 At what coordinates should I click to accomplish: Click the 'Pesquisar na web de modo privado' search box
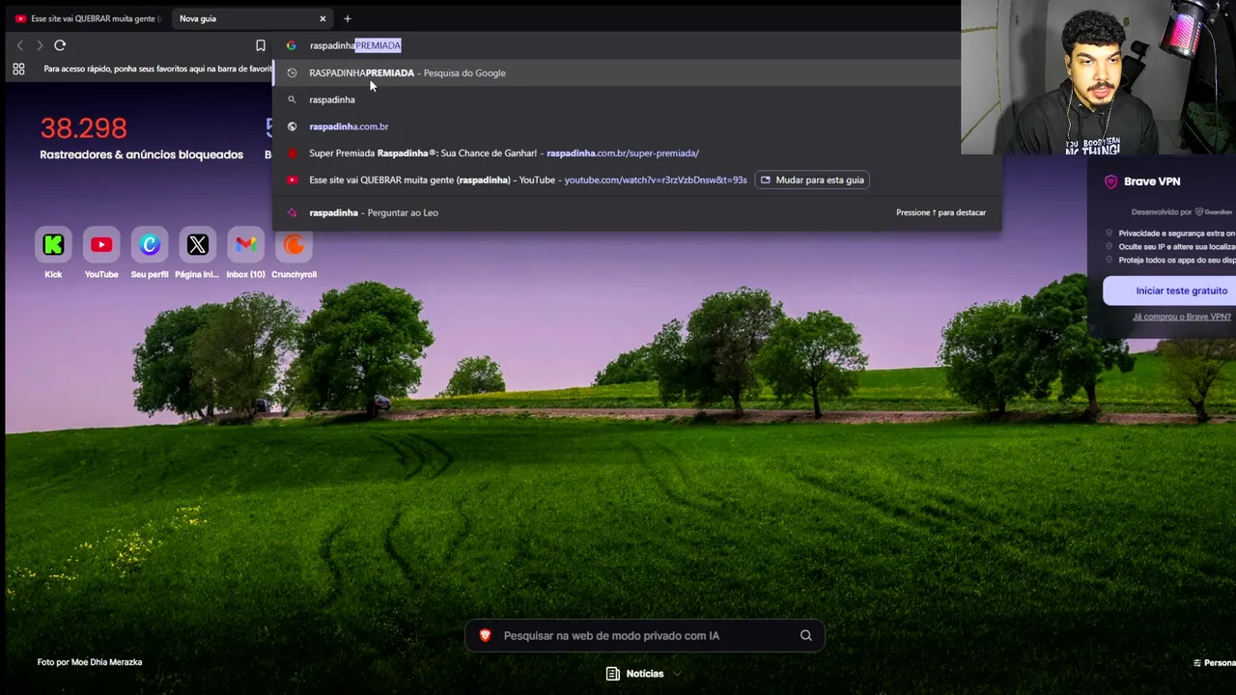(644, 635)
